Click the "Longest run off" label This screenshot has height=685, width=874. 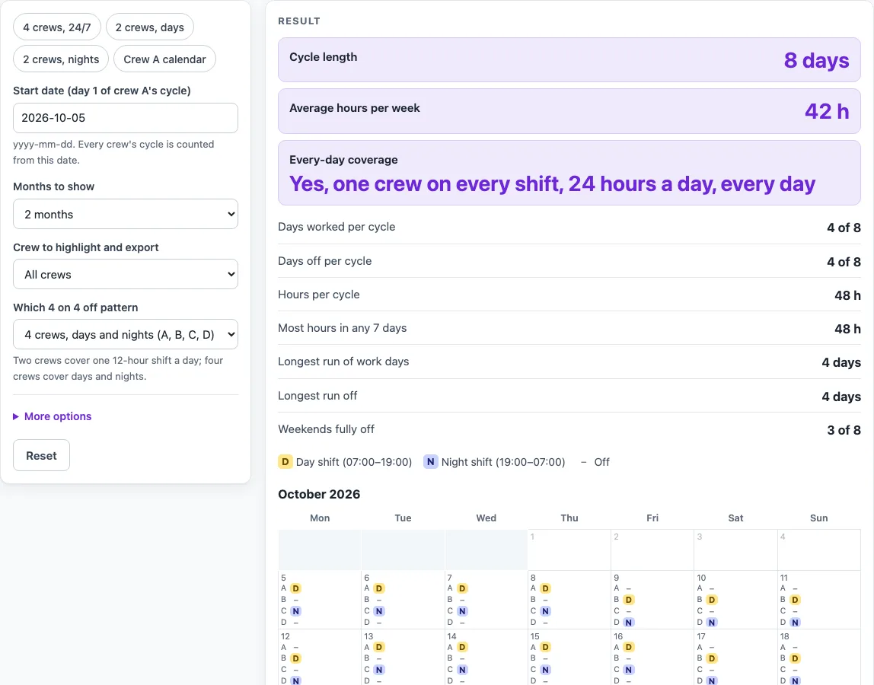(317, 396)
